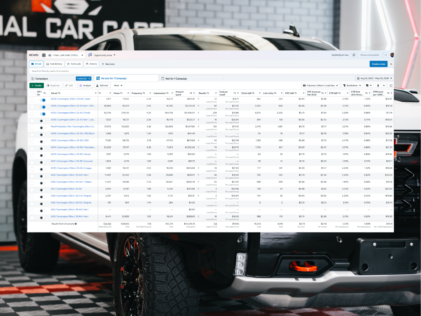Image resolution: width=421 pixels, height=316 pixels.
Task: Select the Active ads view tab
Action: pyautogui.click(x=74, y=64)
